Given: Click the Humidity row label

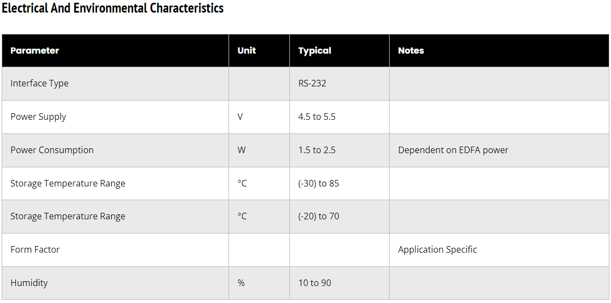Looking at the screenshot, I should (x=29, y=283).
